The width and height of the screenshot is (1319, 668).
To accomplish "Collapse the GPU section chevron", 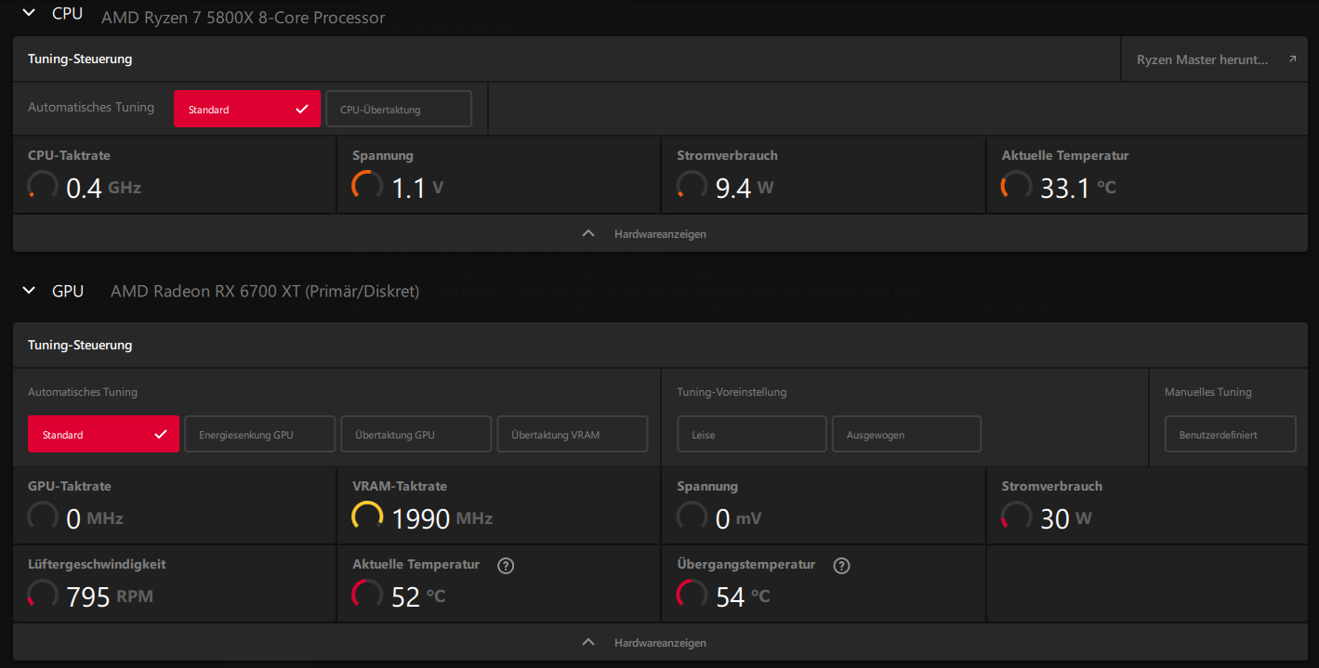I will tap(30, 291).
